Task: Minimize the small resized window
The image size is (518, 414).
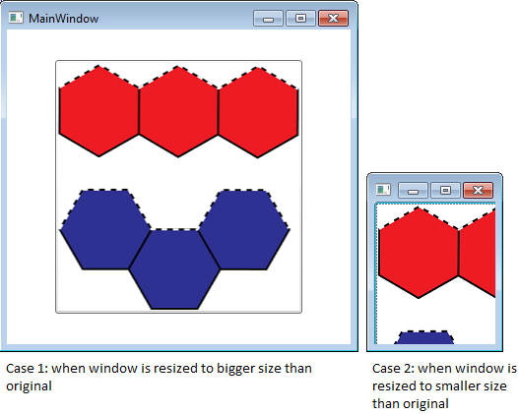Action: pos(413,190)
